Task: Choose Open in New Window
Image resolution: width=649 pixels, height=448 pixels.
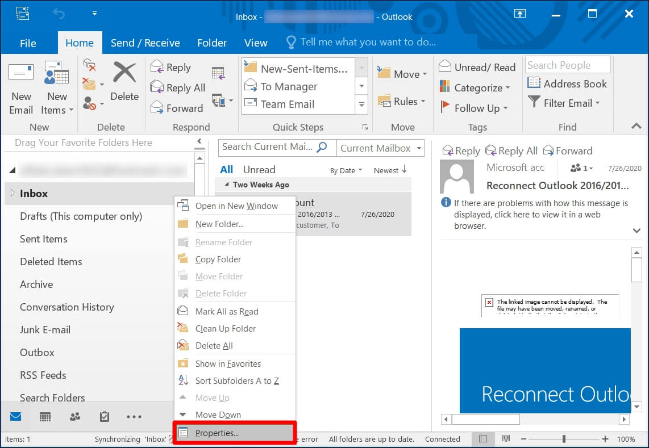Action: click(x=235, y=206)
